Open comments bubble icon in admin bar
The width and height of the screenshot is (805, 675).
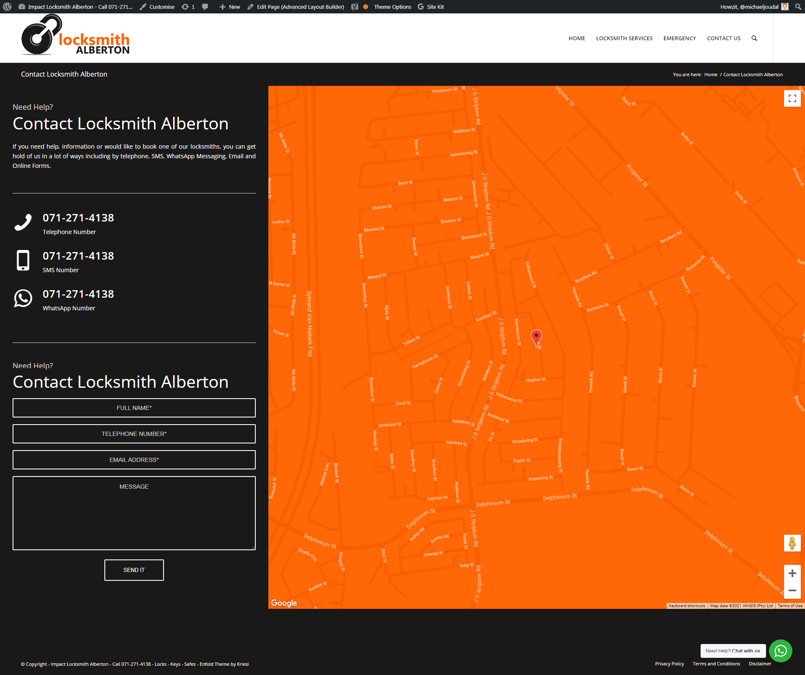205,7
